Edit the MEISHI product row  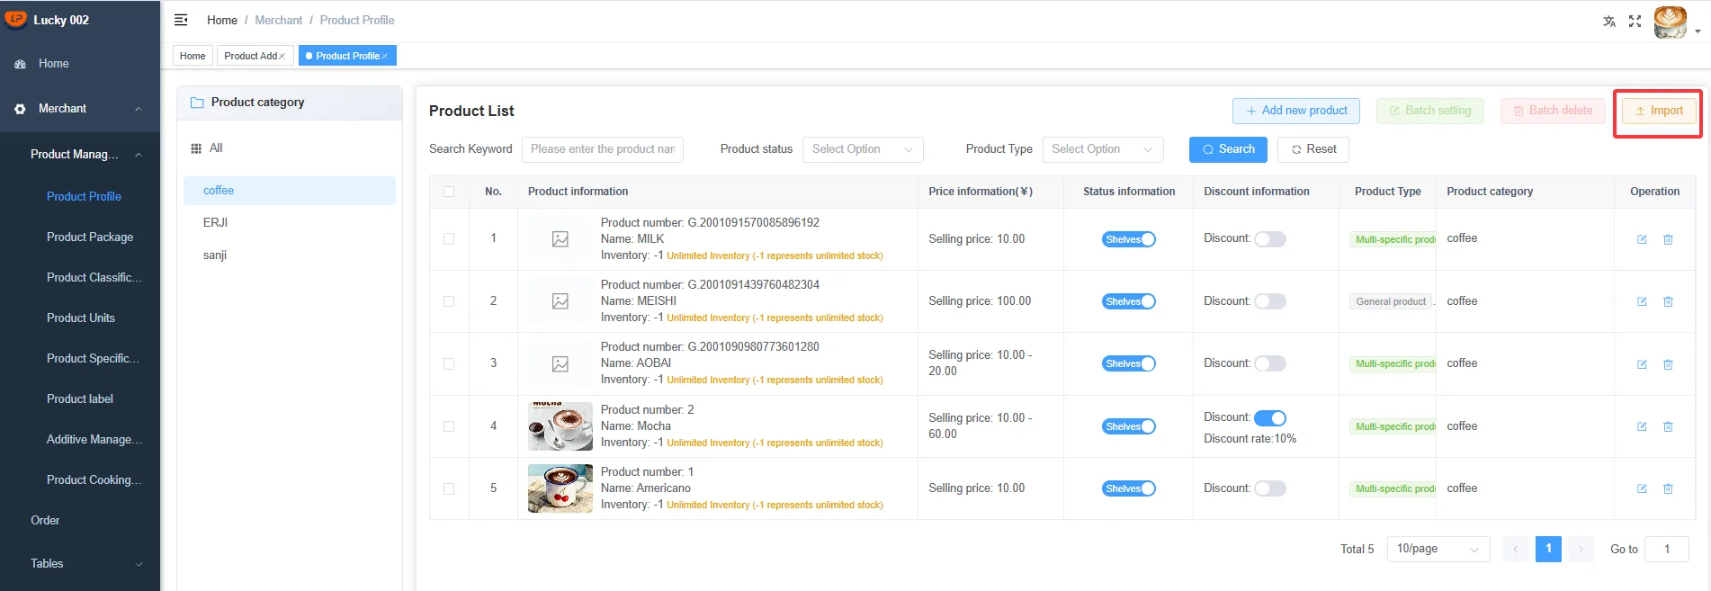point(1642,301)
